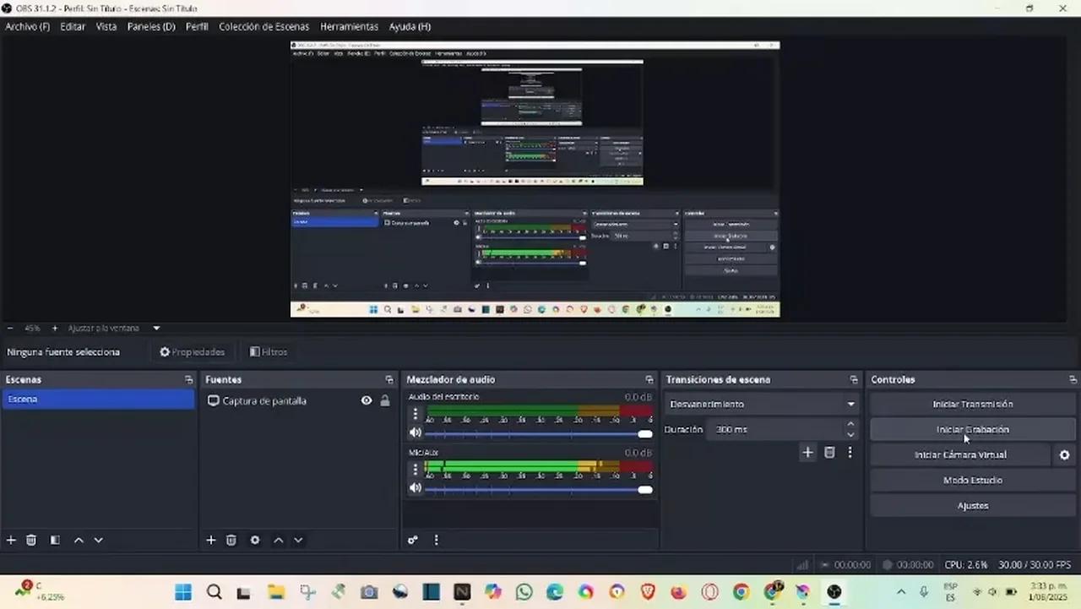Open audio mixer three-dot menu at bottom
The image size is (1081, 609).
click(x=437, y=541)
